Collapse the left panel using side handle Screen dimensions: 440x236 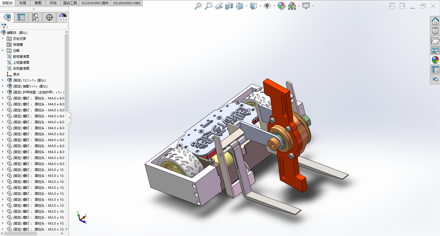click(x=70, y=118)
